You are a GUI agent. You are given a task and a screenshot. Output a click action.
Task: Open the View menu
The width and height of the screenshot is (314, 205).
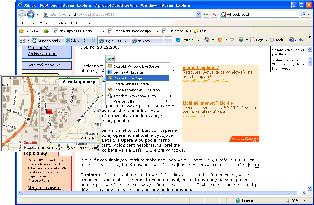point(43,23)
